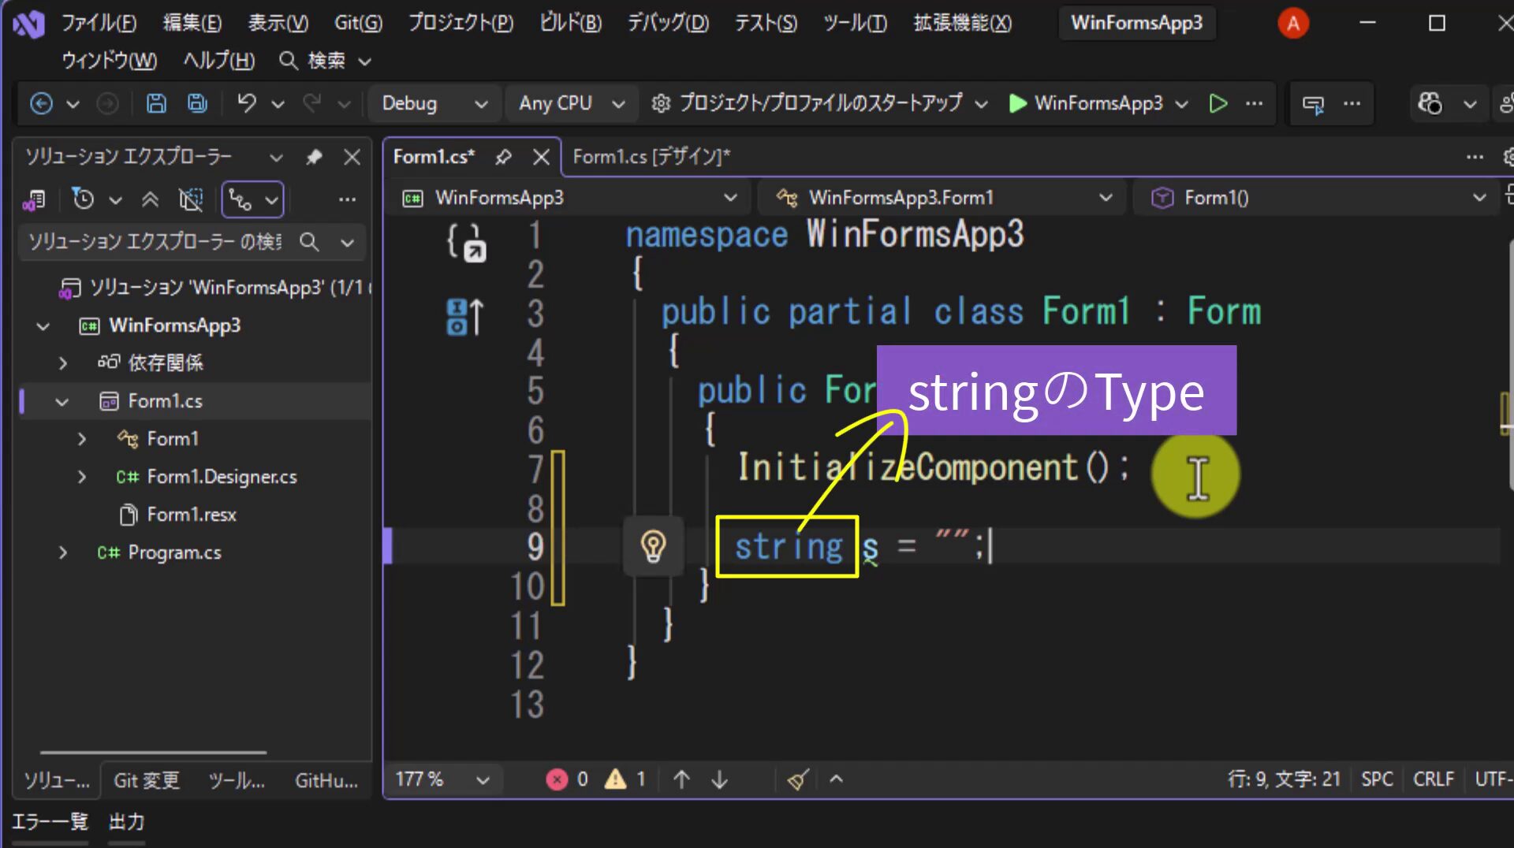Pin the Solution Explorer panel

[x=314, y=157]
